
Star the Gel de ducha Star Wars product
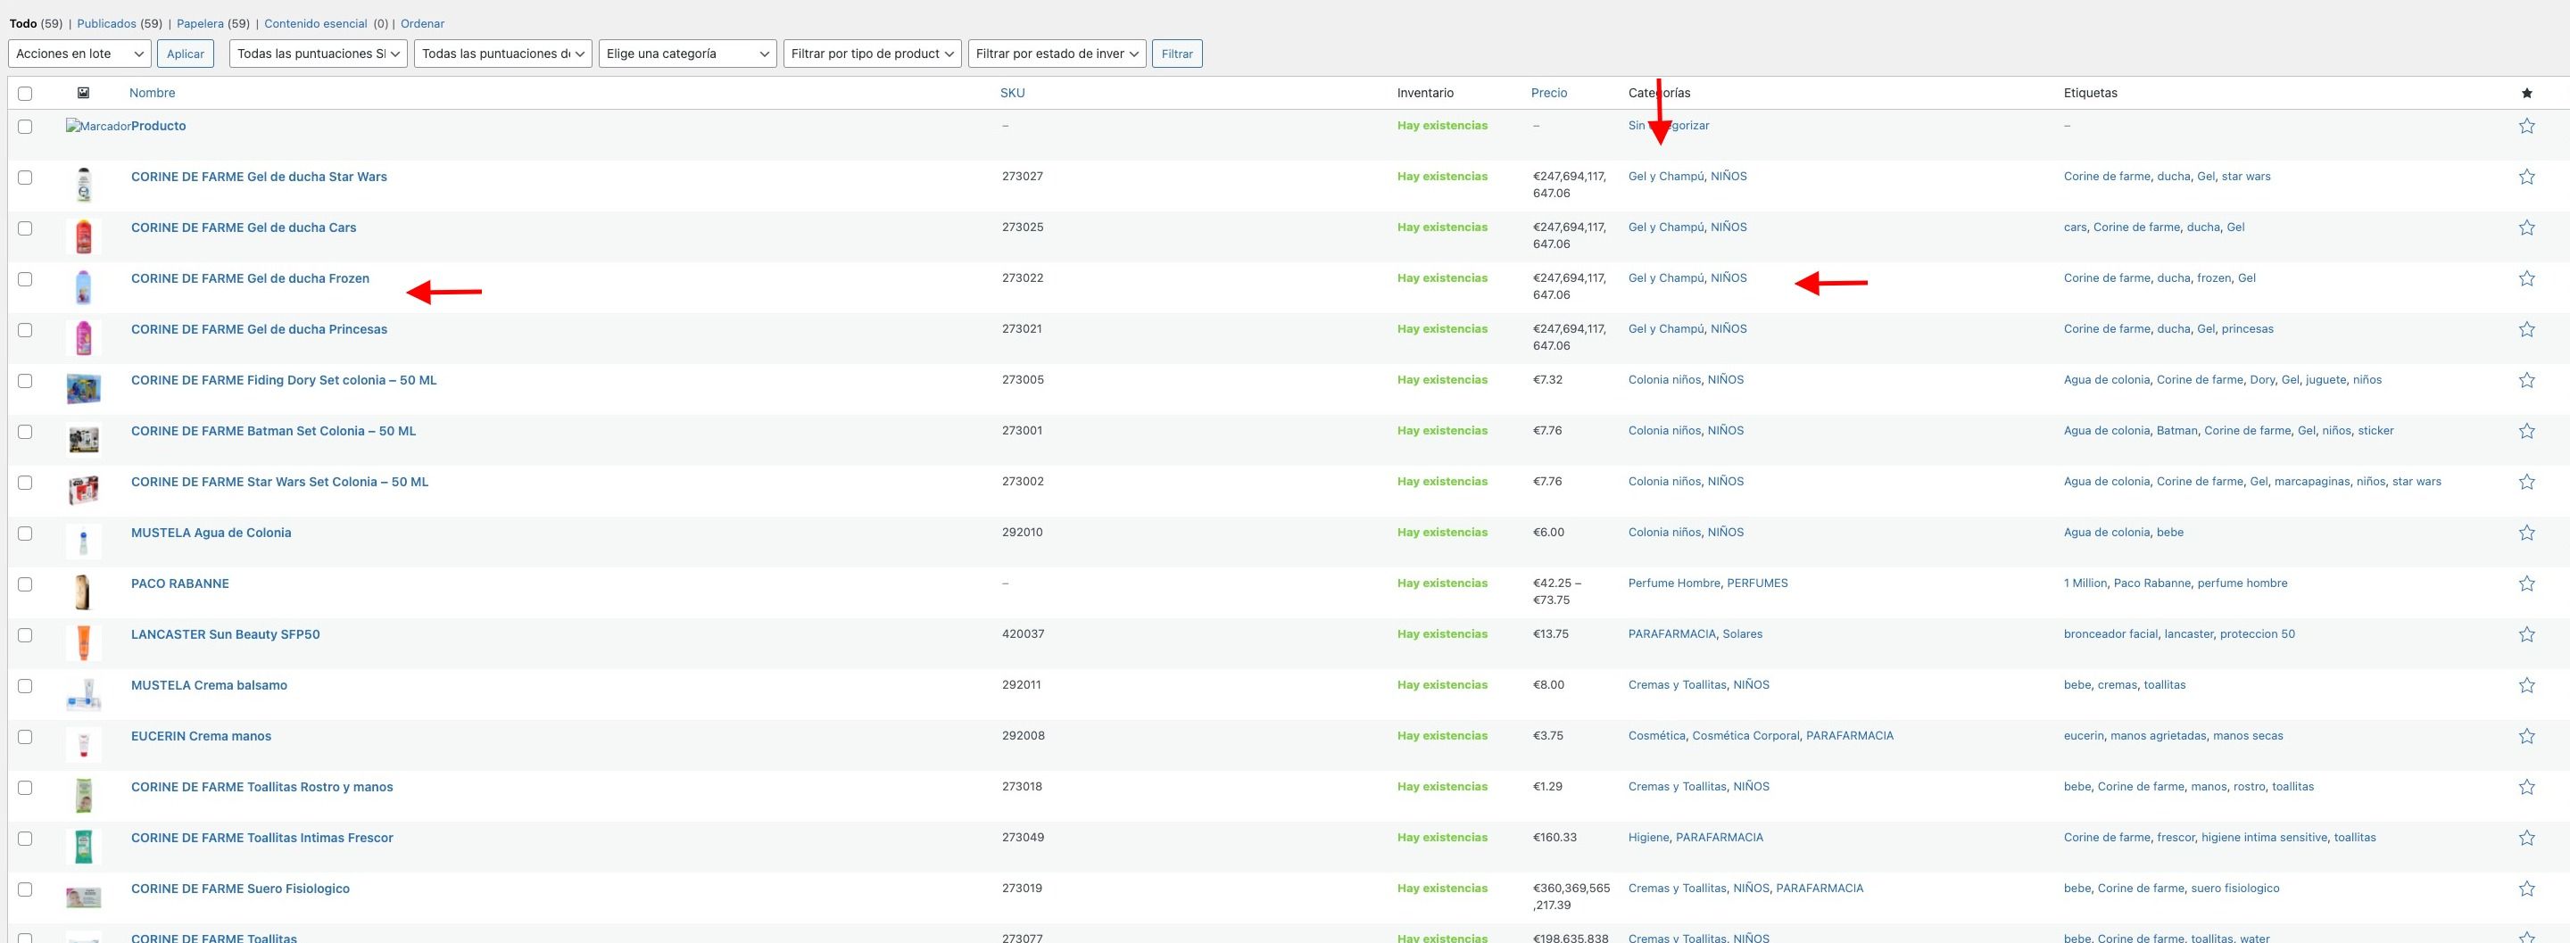[2526, 177]
